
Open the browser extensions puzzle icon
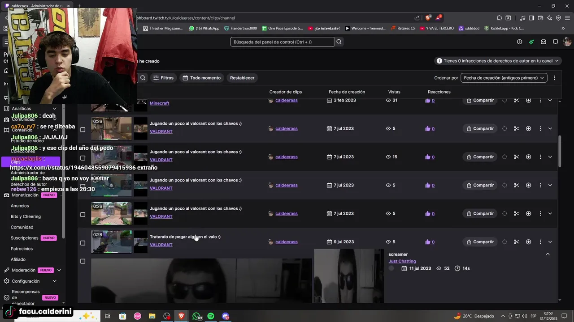pyautogui.click(x=499, y=18)
